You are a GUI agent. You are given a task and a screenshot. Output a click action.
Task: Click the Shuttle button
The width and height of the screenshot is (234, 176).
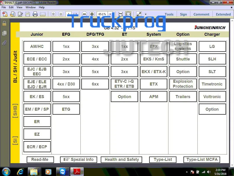[x=183, y=59]
